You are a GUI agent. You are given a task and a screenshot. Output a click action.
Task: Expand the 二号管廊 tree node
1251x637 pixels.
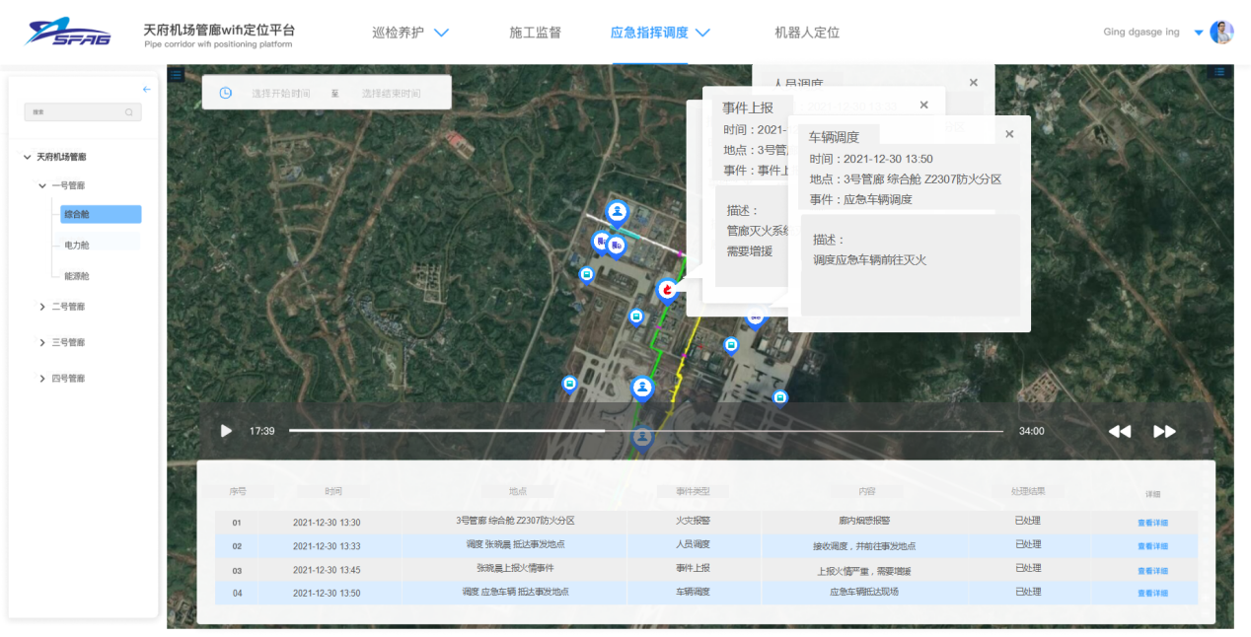42,307
